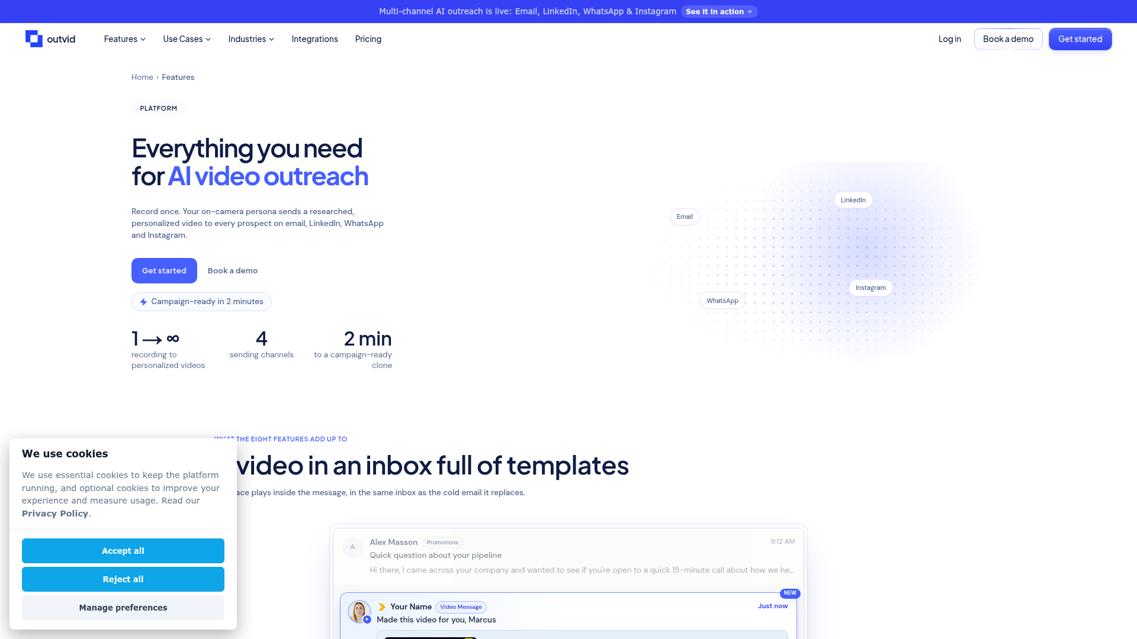Click the PLATFORM badge
The height and width of the screenshot is (639, 1137).
tap(158, 108)
